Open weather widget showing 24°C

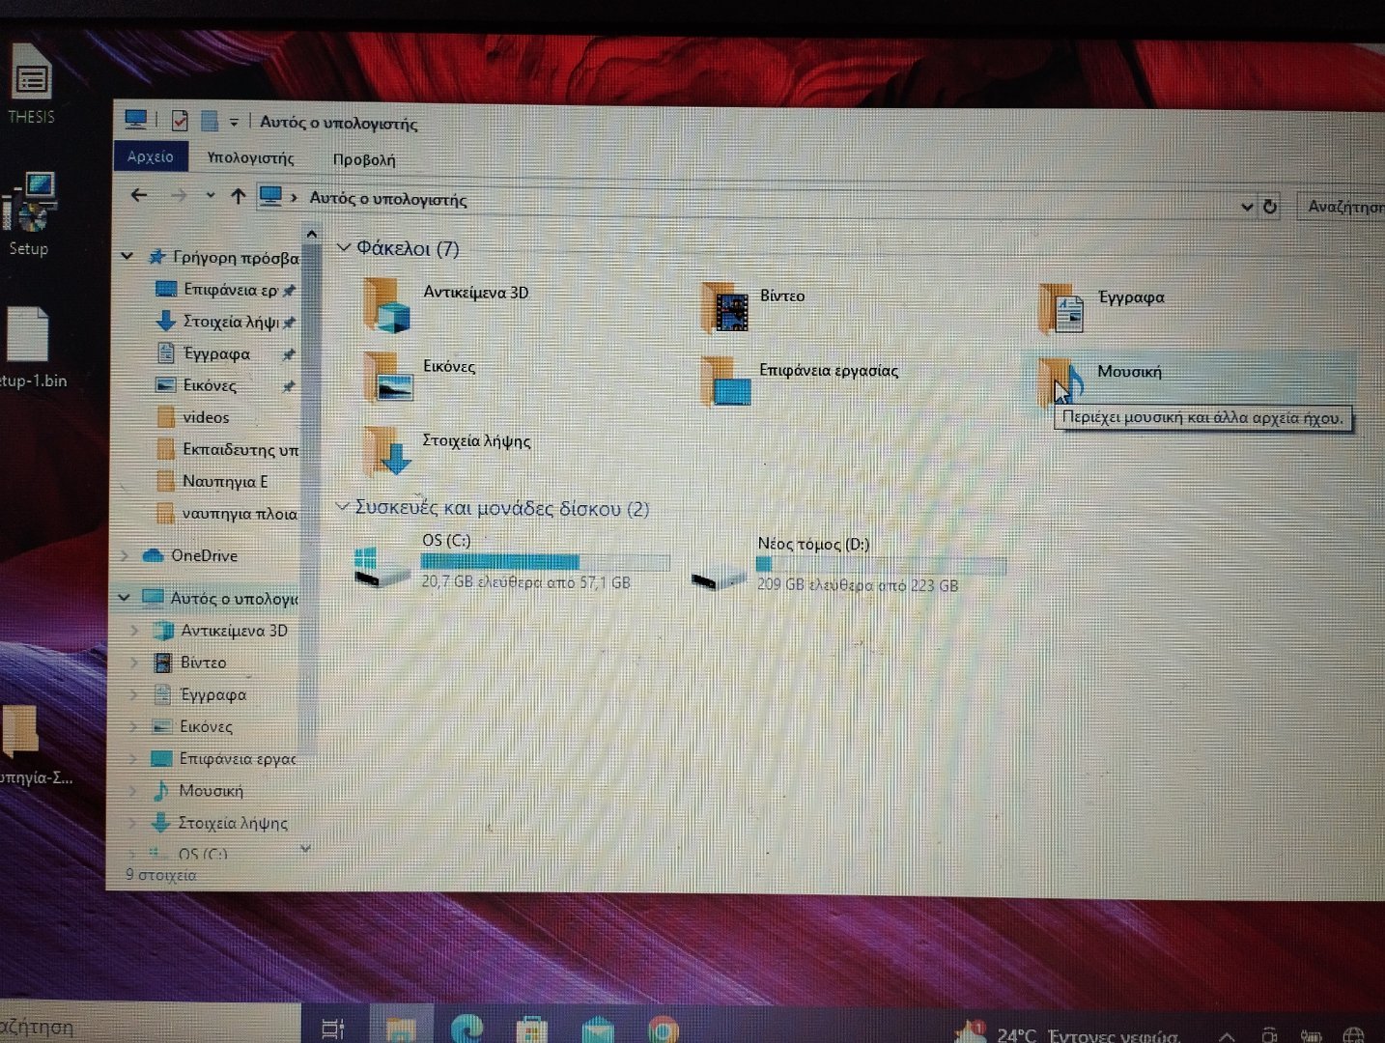click(x=1067, y=1033)
